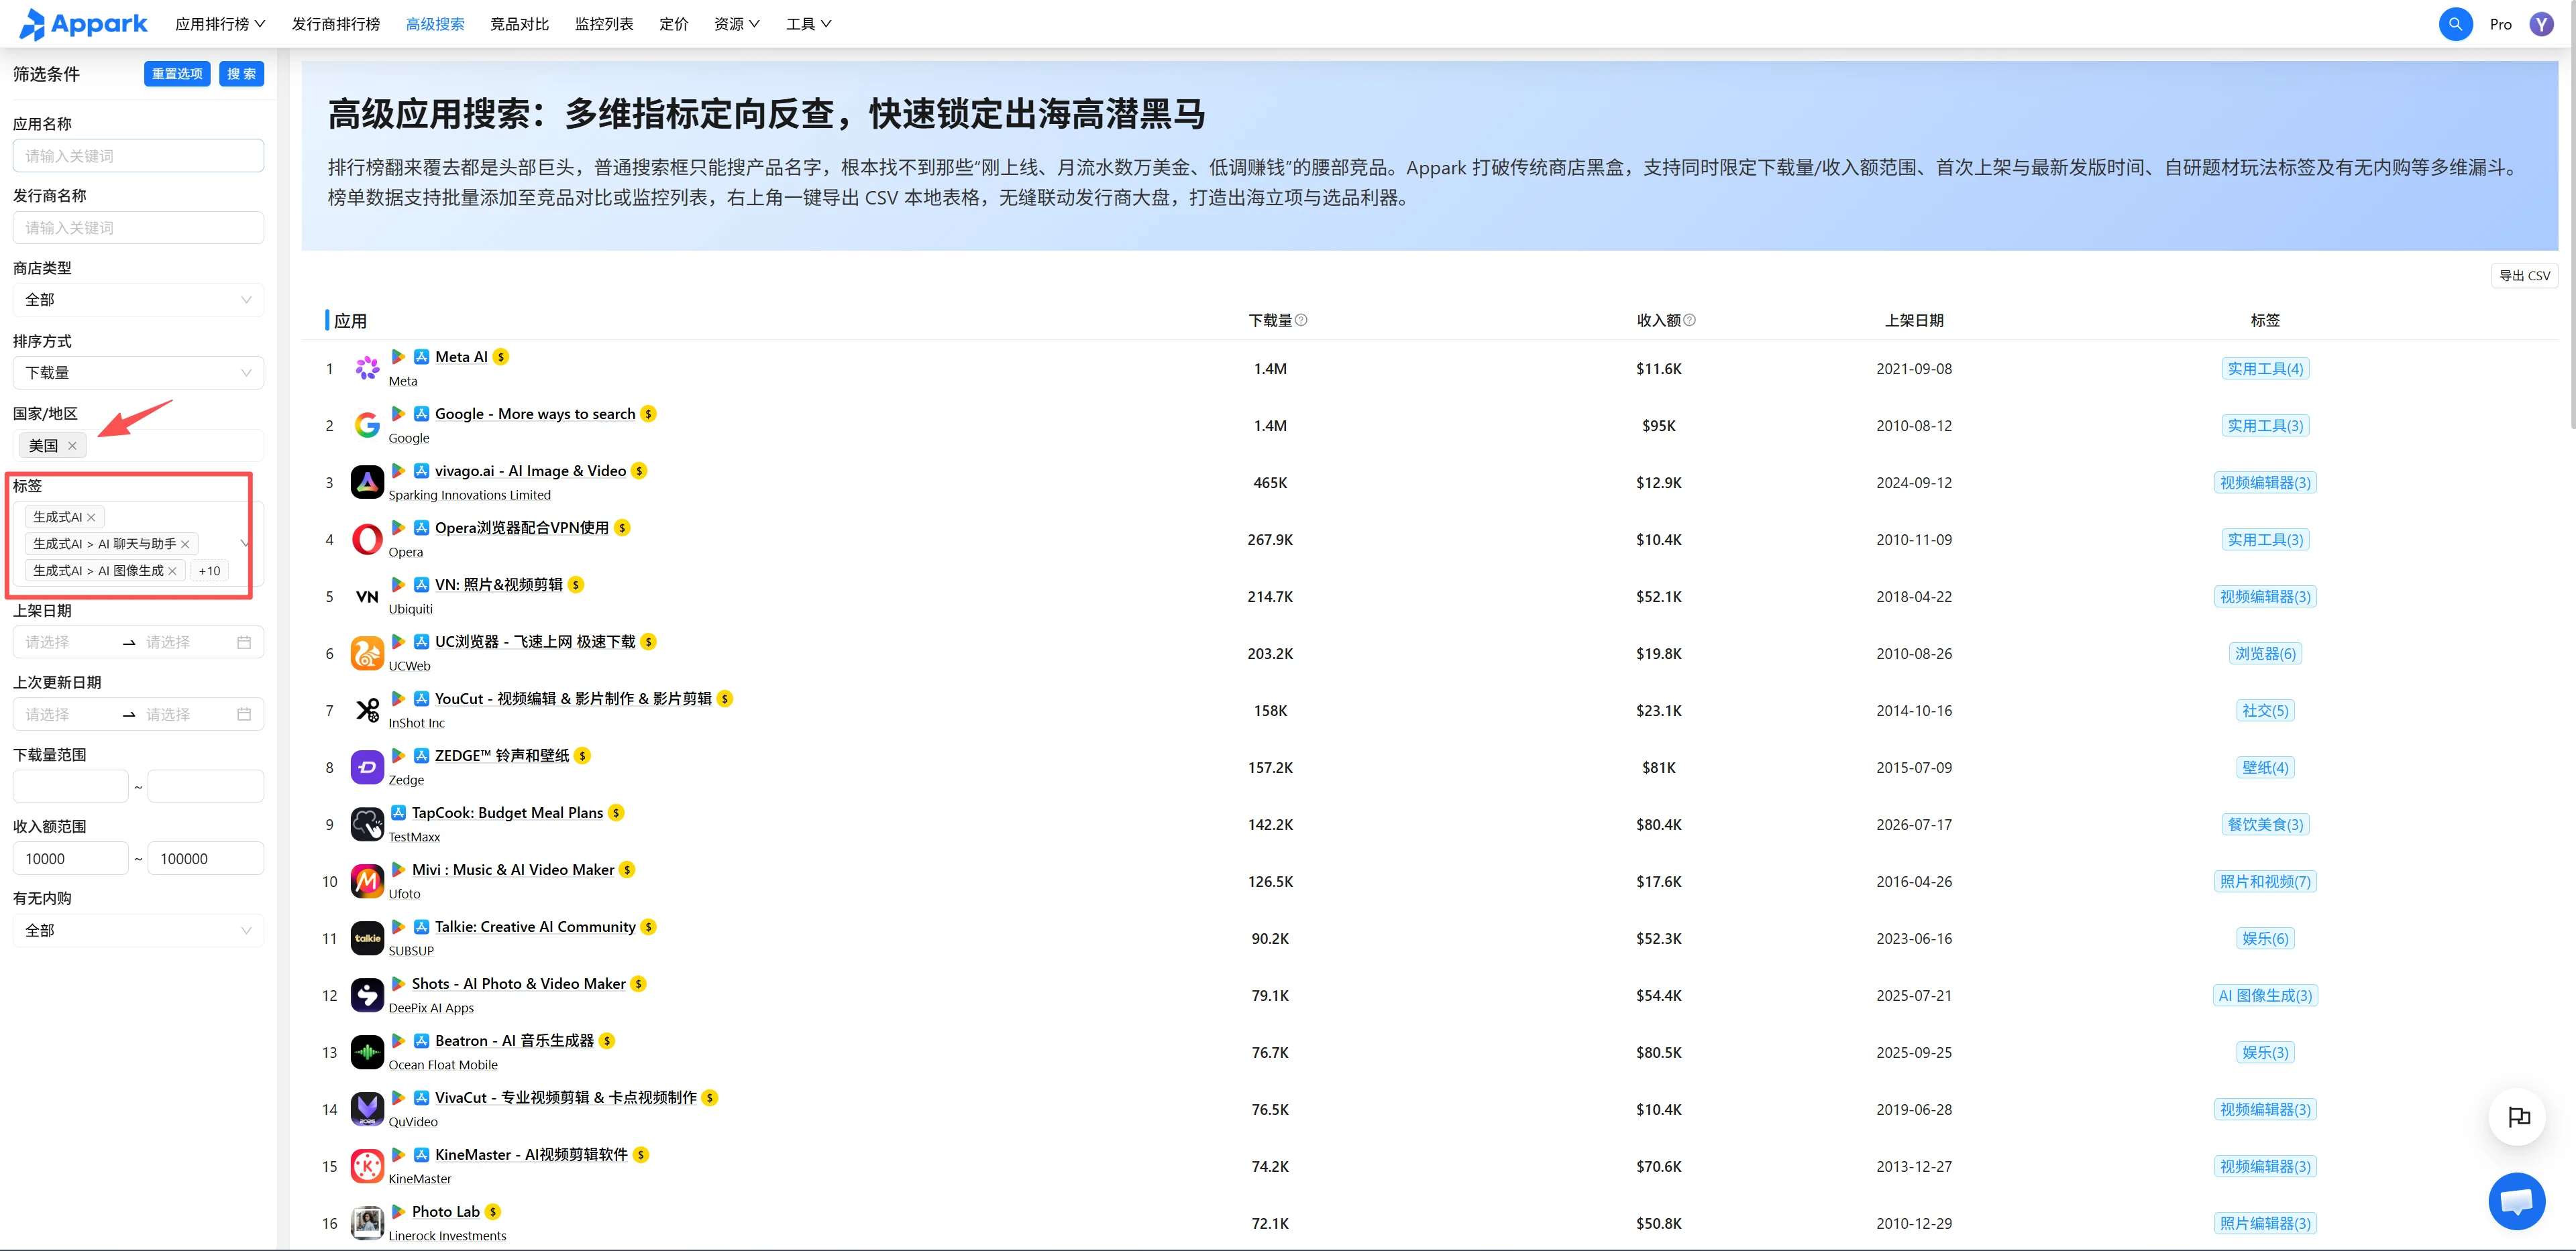
Task: Expand the 应用排行榜 menu
Action: [x=220, y=24]
